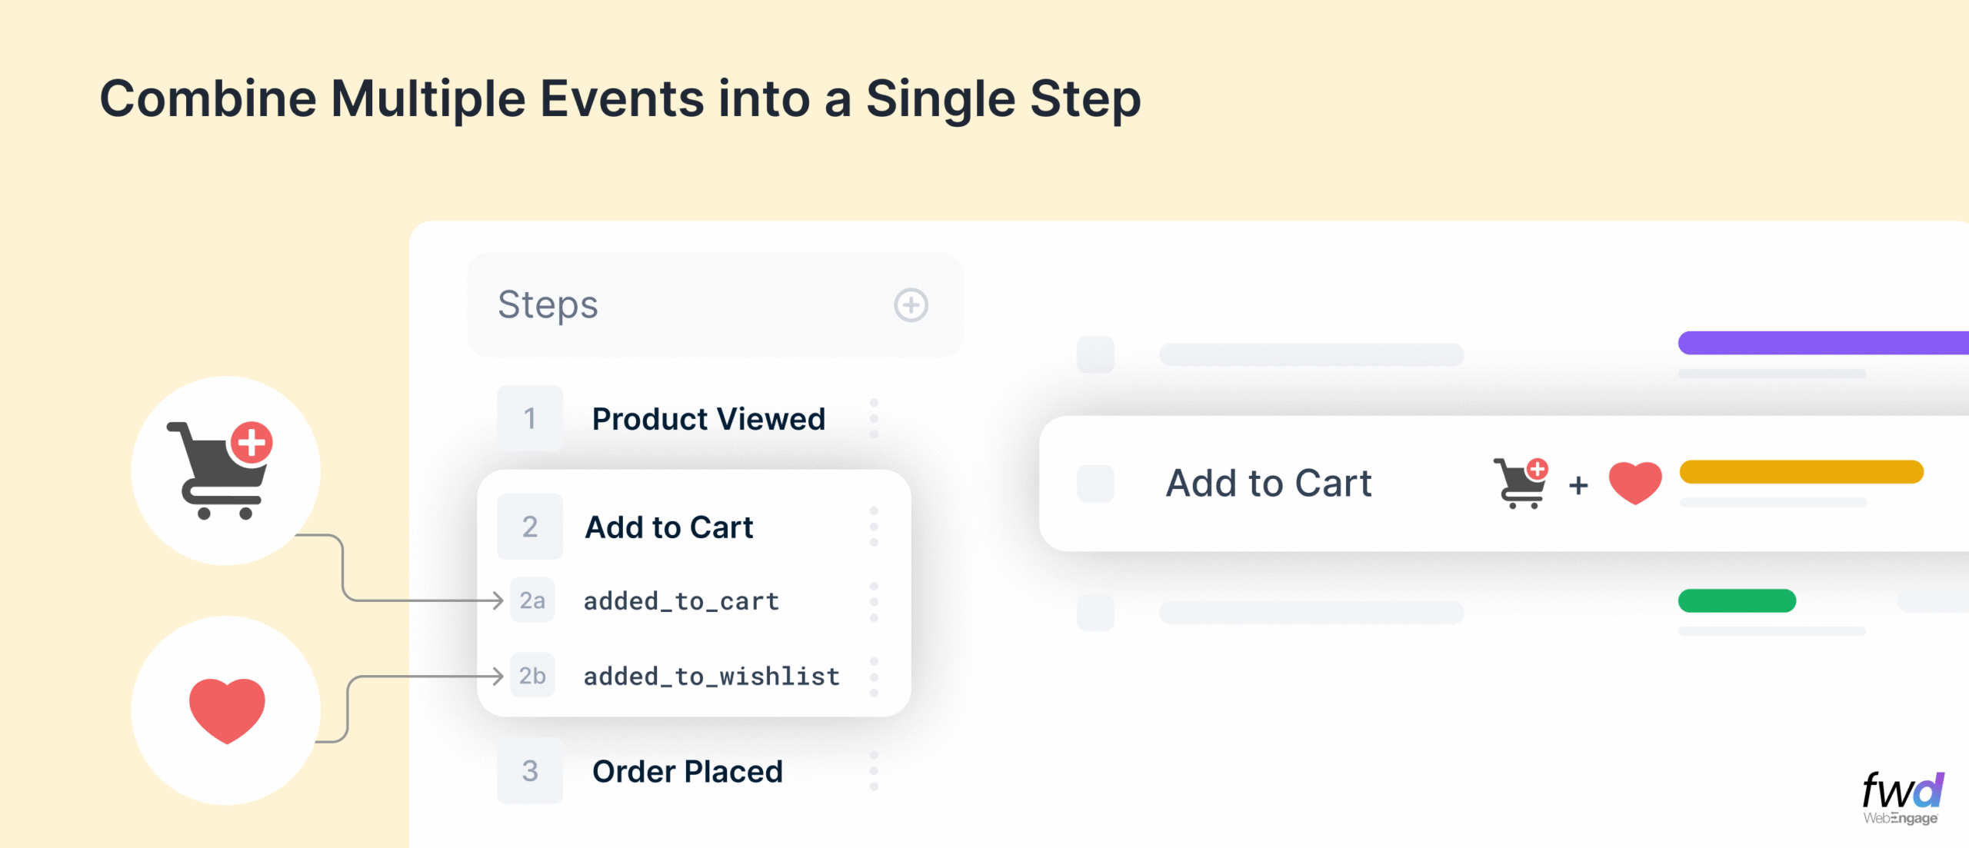Click small cart icon beside Add to Cart

click(1521, 483)
